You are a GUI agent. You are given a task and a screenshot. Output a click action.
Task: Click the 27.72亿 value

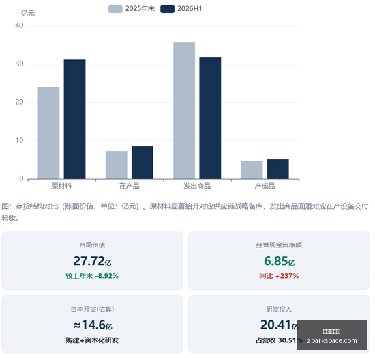pyautogui.click(x=92, y=261)
